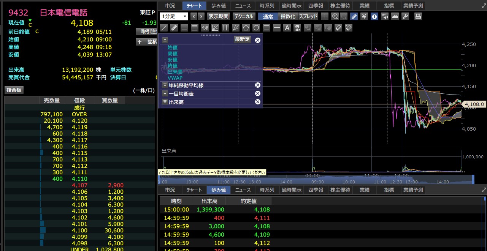
Task: Select the circle shape tool
Action: (x=256, y=28)
